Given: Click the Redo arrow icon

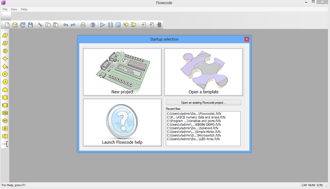Looking at the screenshot, I should coord(73,25).
